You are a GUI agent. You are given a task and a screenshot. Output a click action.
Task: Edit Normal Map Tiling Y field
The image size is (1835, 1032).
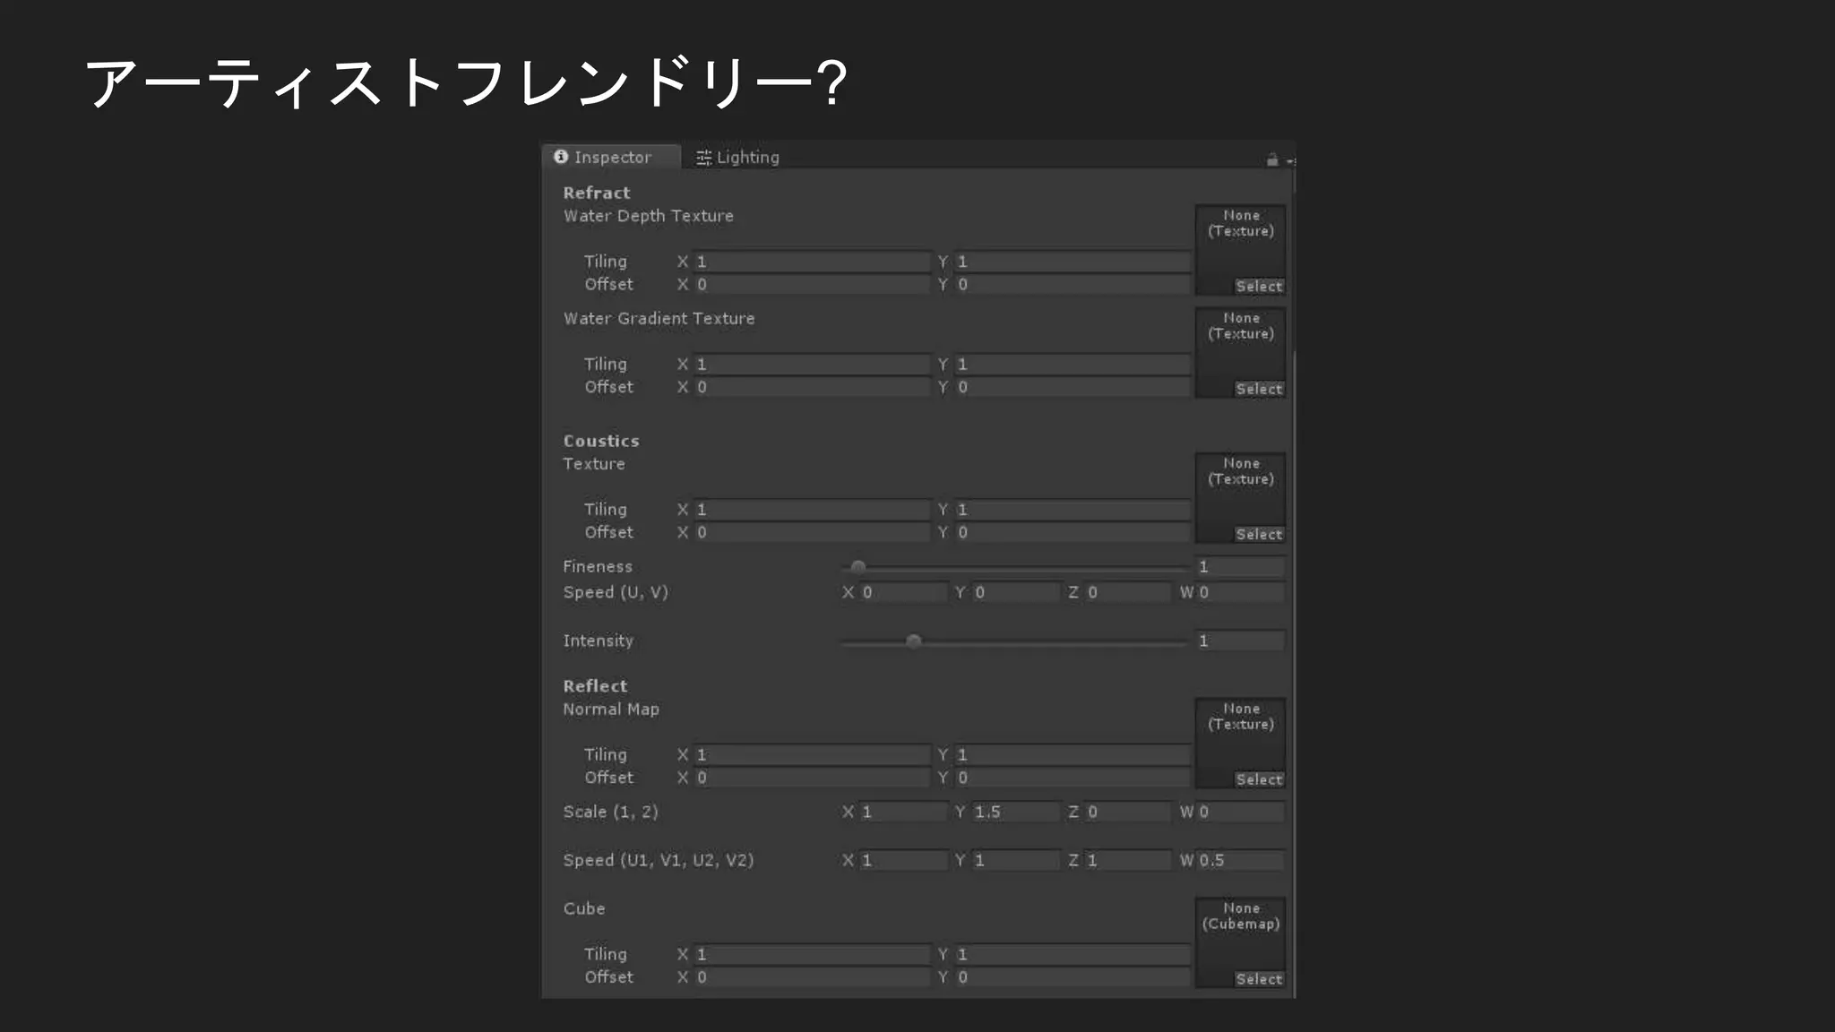click(x=1072, y=754)
